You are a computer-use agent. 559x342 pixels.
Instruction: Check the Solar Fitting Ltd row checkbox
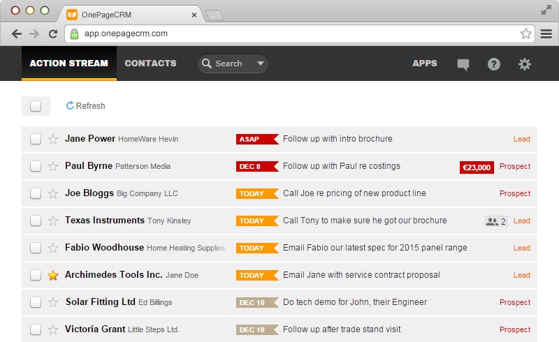click(x=36, y=302)
